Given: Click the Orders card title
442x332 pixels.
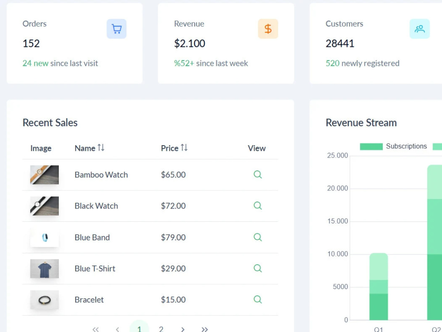Looking at the screenshot, I should click(x=34, y=24).
